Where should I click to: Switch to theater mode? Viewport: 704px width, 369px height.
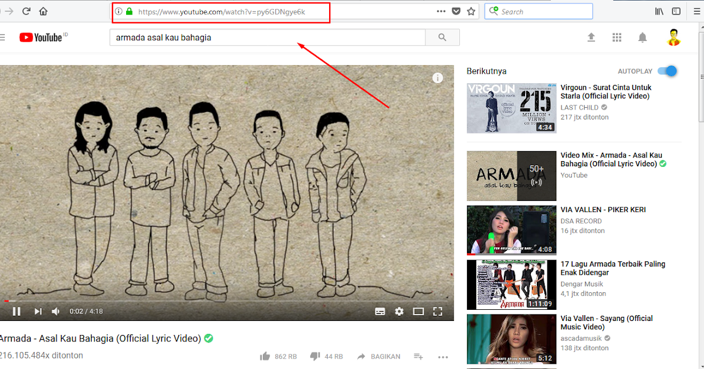pyautogui.click(x=418, y=312)
